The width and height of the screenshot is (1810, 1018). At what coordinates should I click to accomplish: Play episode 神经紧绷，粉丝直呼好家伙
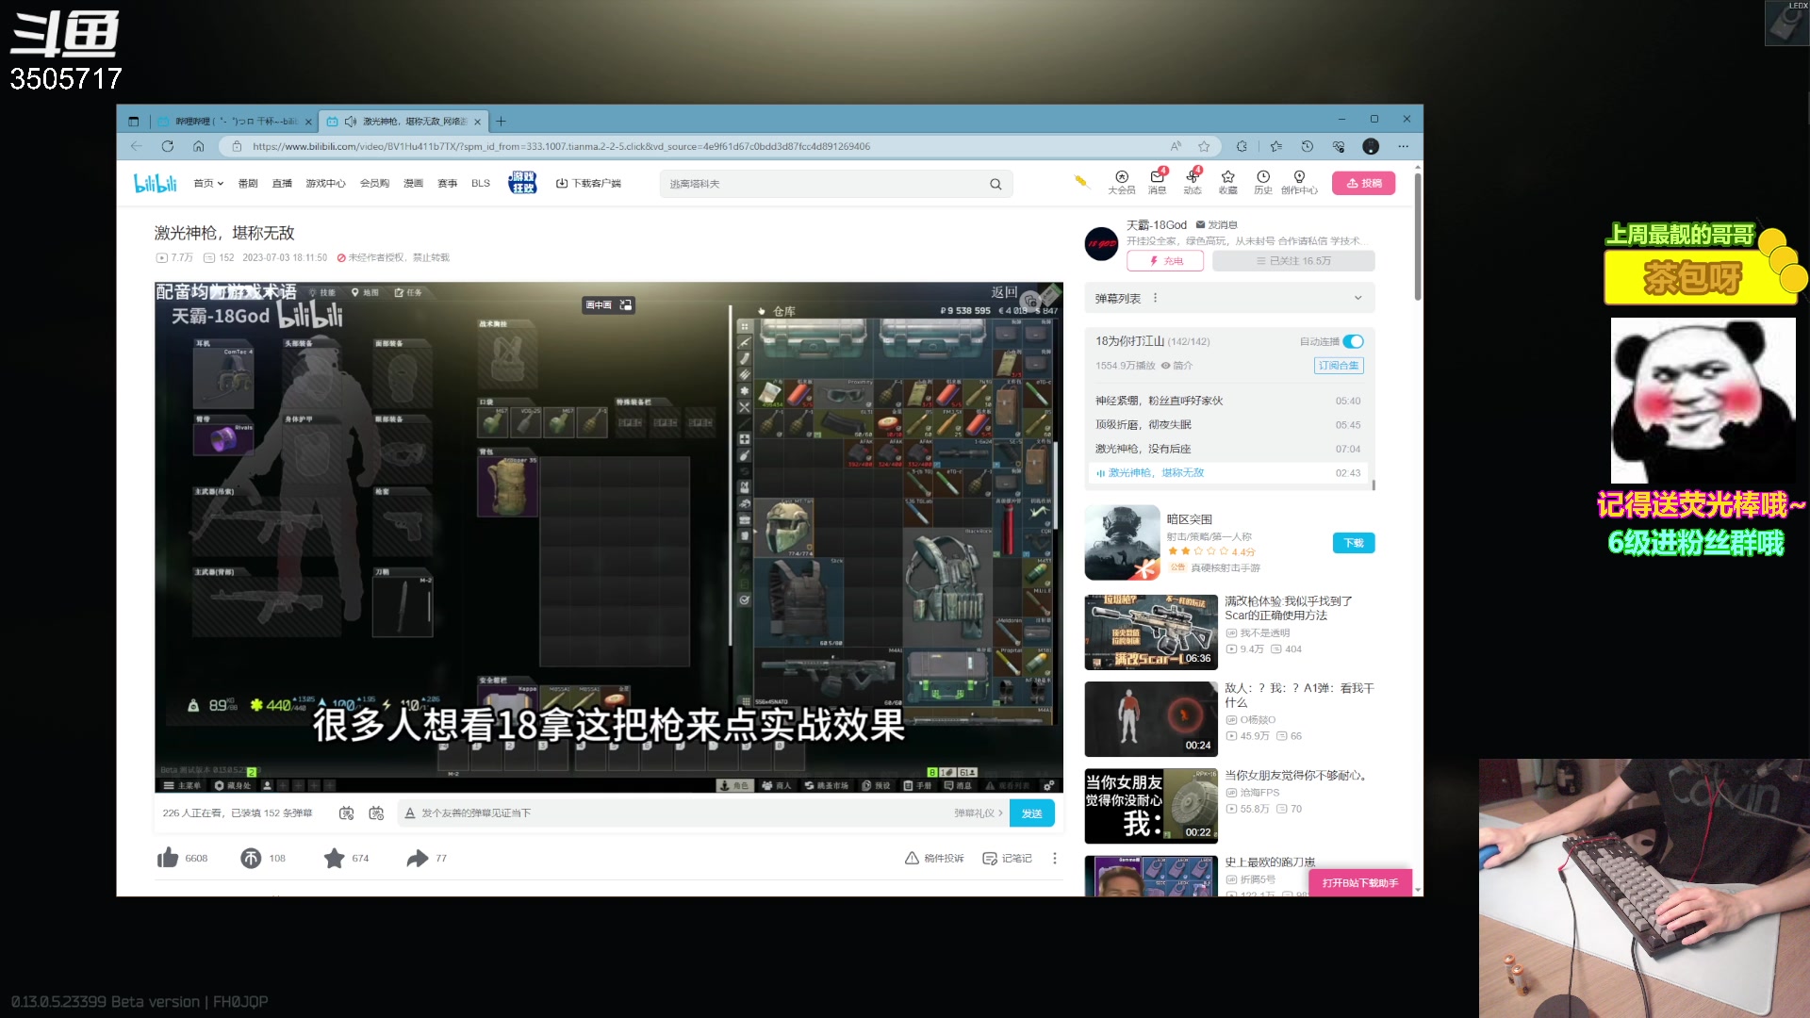[x=1229, y=401]
